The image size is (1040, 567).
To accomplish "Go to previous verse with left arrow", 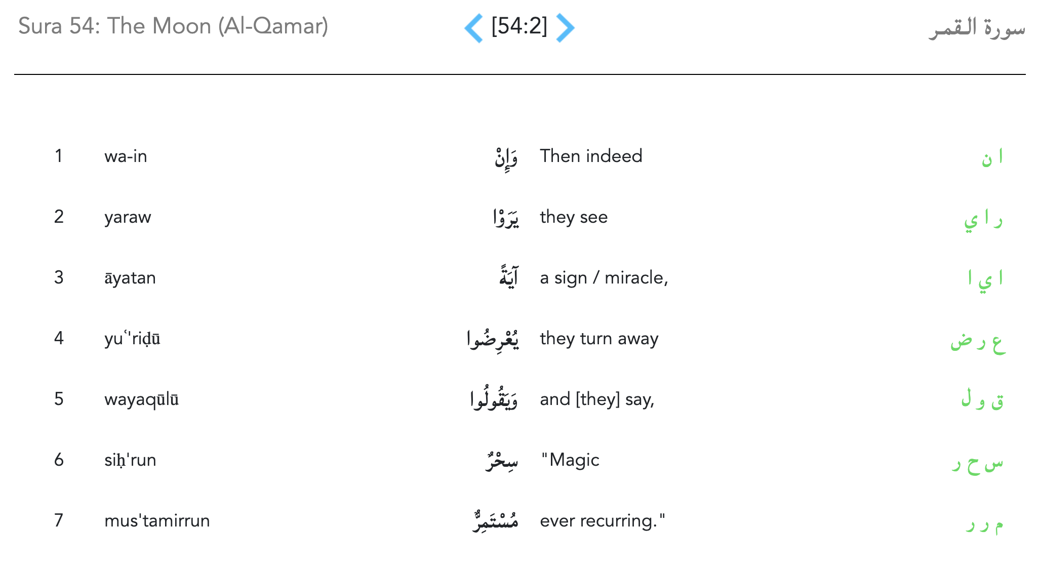I will coord(474,28).
